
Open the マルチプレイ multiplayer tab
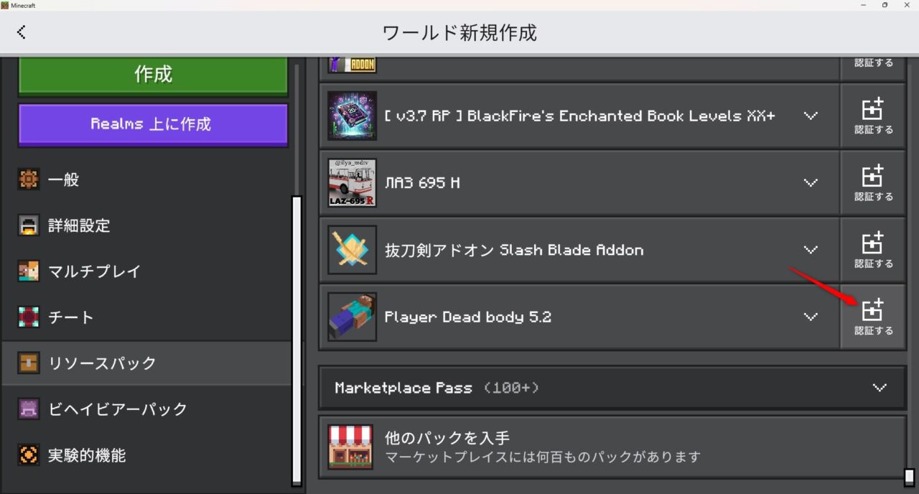(146, 272)
